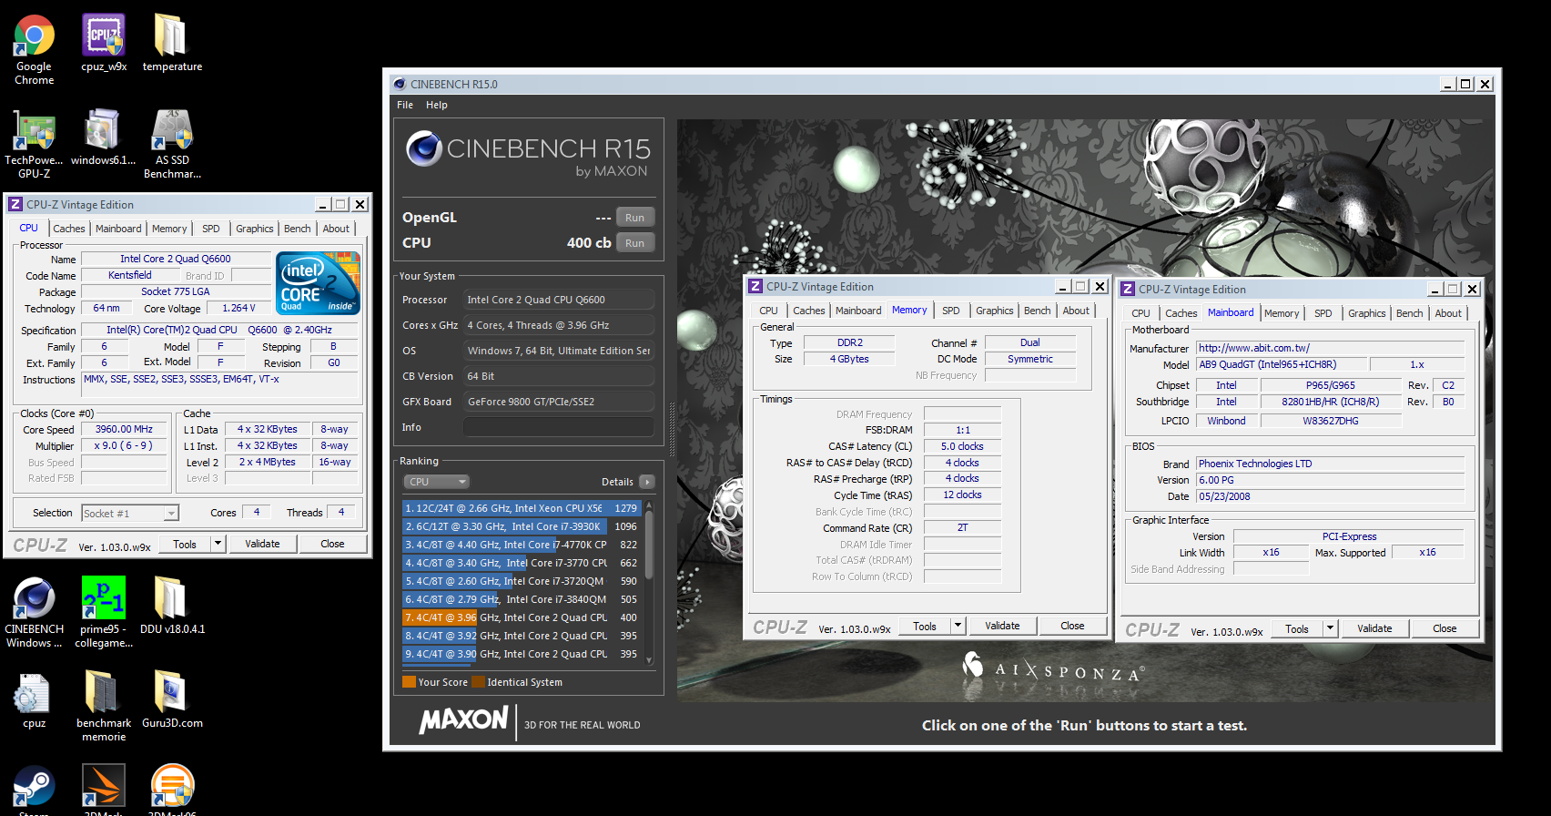Image resolution: width=1551 pixels, height=816 pixels.
Task: Open About tab in CPU-Z Memory window
Action: (x=1076, y=311)
